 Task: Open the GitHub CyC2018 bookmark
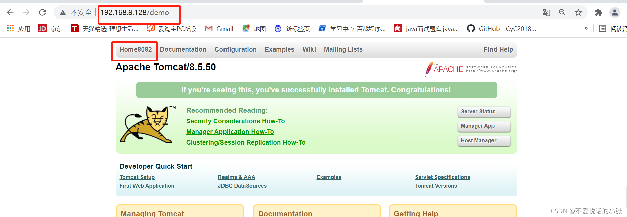[502, 29]
